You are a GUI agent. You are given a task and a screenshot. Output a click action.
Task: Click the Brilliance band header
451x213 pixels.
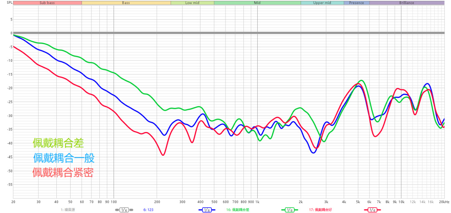(407, 3)
